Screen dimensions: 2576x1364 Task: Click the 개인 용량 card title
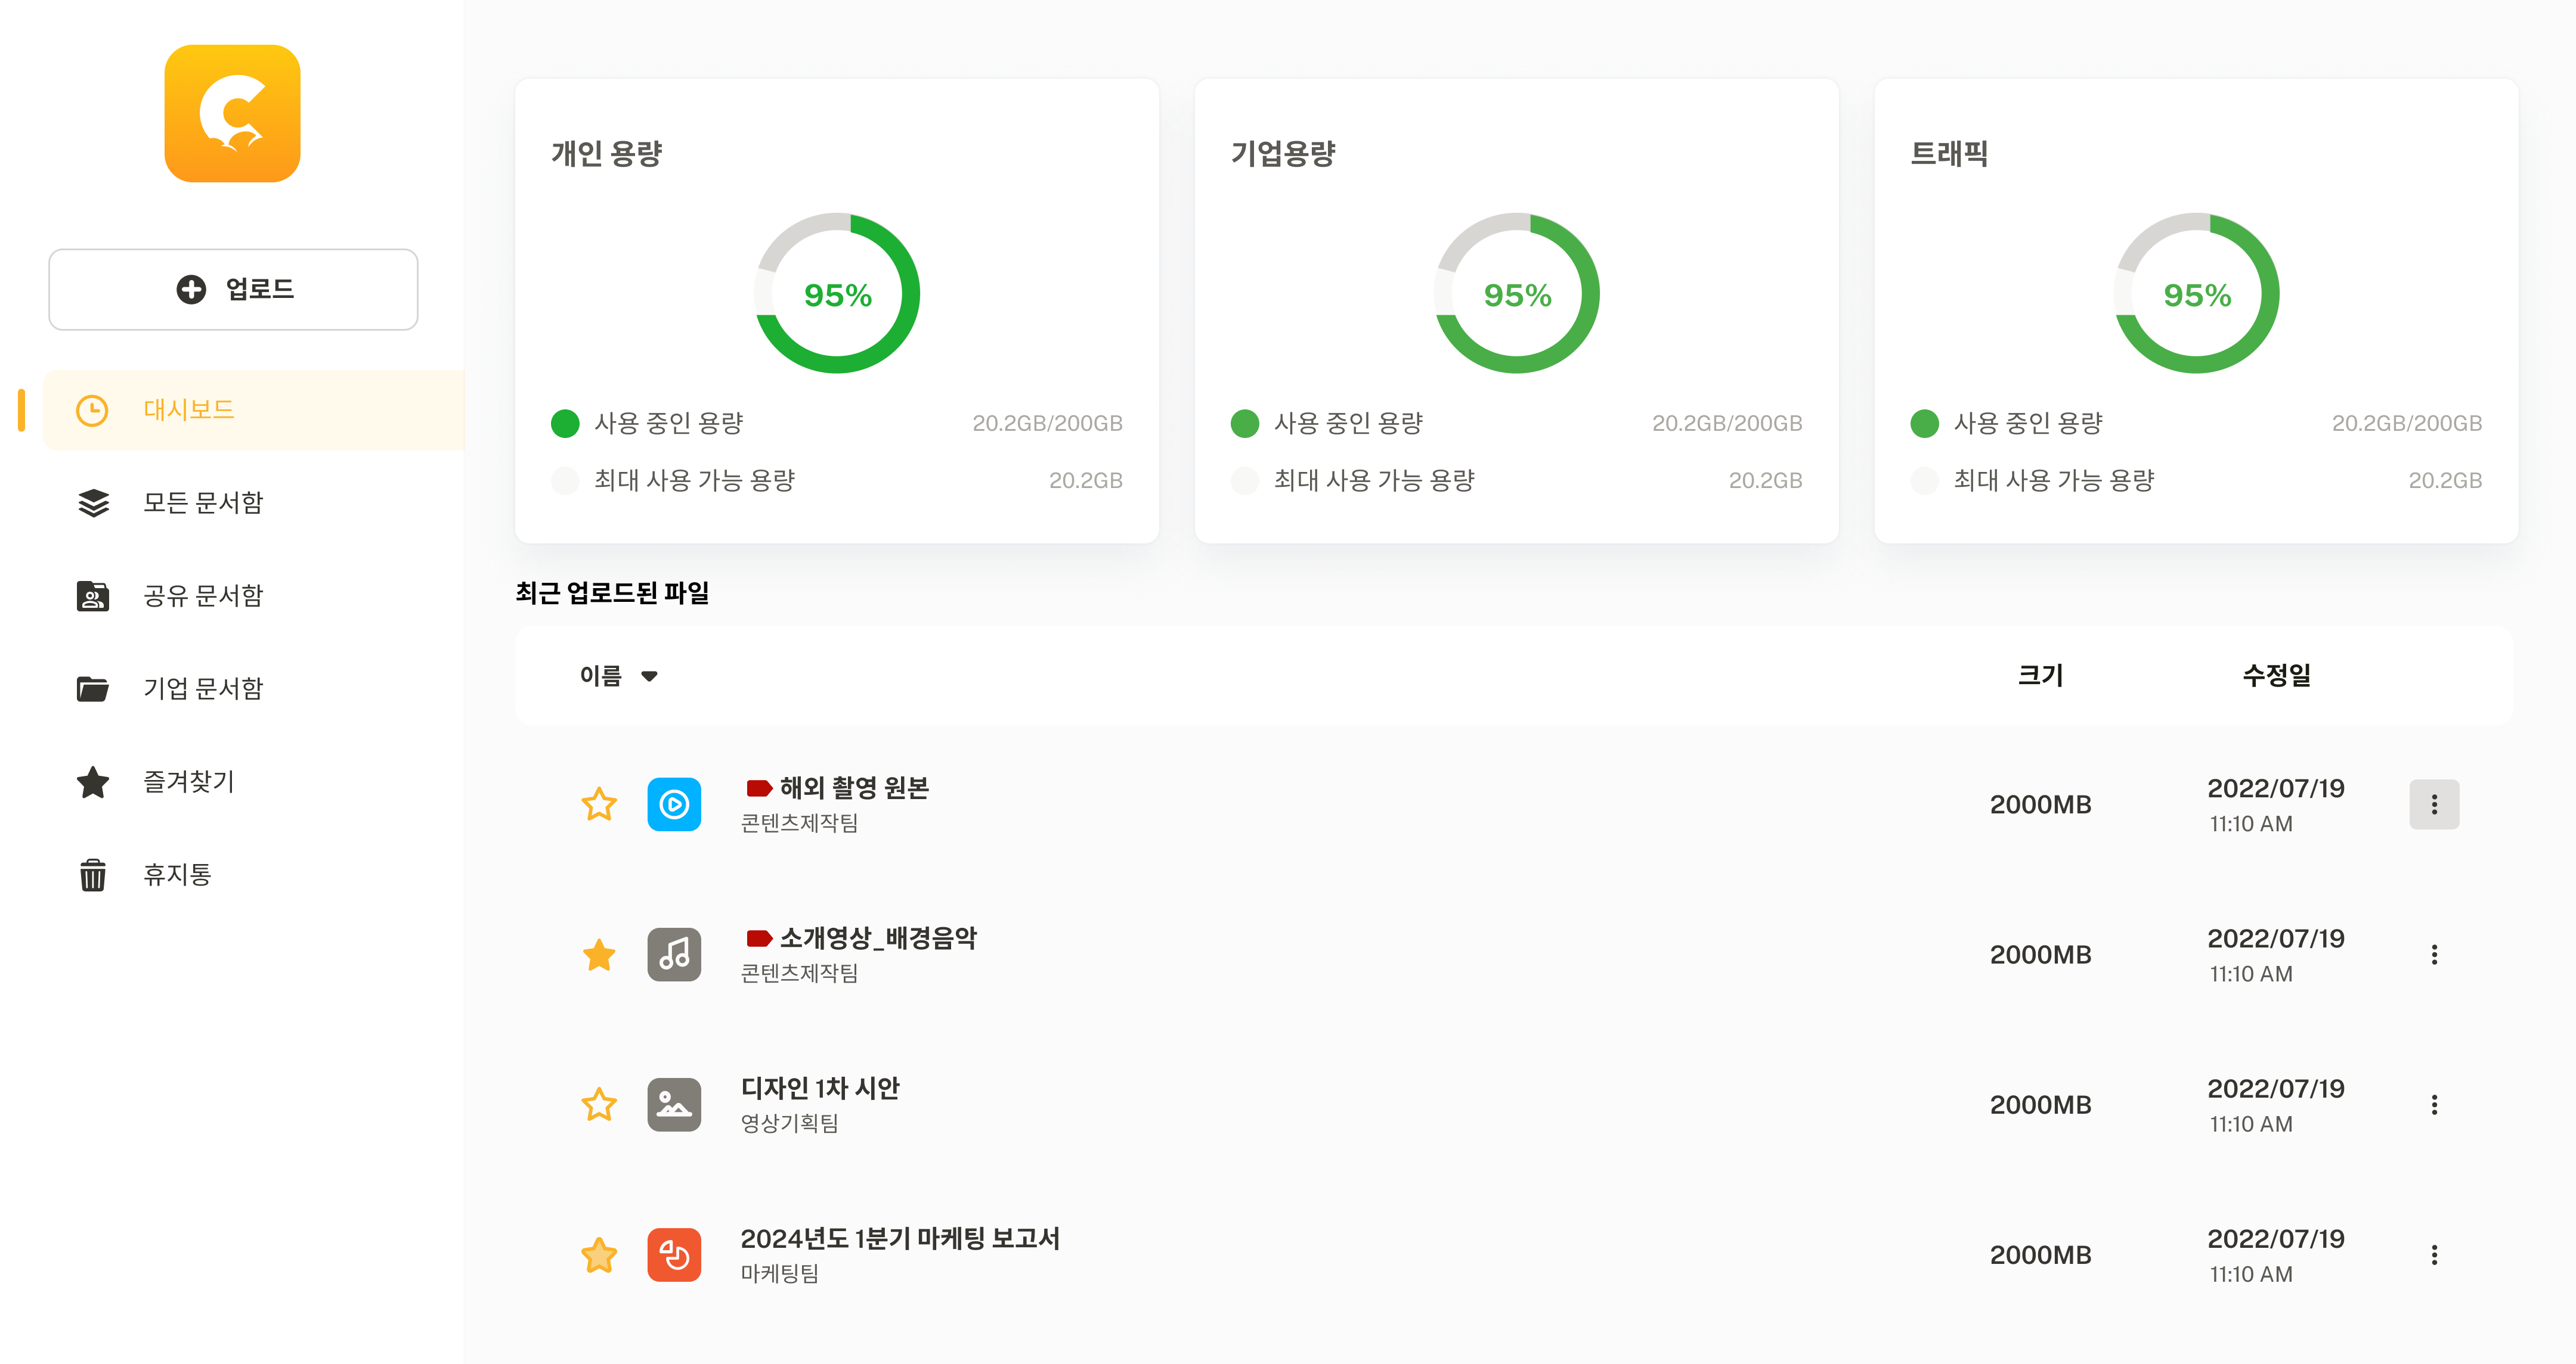point(606,153)
